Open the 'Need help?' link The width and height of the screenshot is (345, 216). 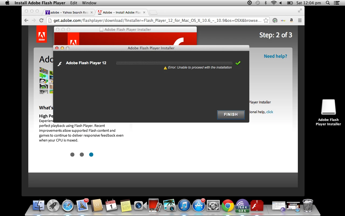click(x=275, y=56)
